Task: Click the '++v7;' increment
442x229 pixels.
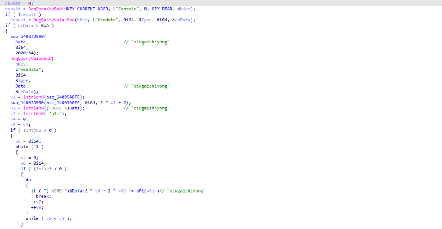Action: [37, 202]
